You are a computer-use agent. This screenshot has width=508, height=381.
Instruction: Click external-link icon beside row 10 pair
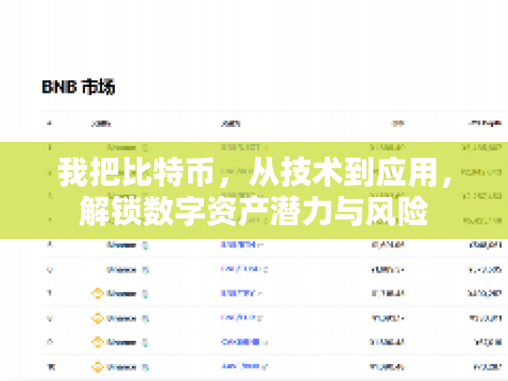click(x=265, y=367)
